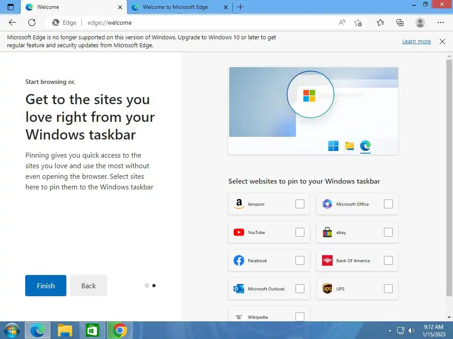Viewport: 453px width, 339px height.
Task: Open a new tab with plus icon
Action: [240, 7]
